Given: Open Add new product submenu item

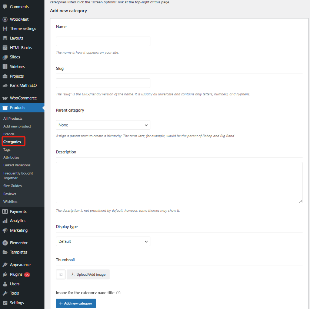Looking at the screenshot, I should [x=17, y=126].
